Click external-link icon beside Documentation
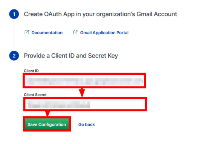 27,32
